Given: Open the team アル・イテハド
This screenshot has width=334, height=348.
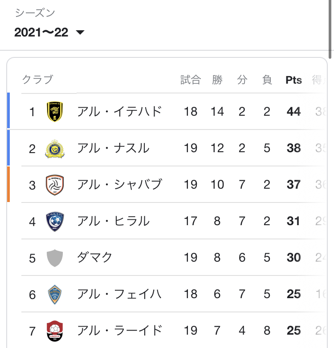Looking at the screenshot, I should (x=119, y=111).
